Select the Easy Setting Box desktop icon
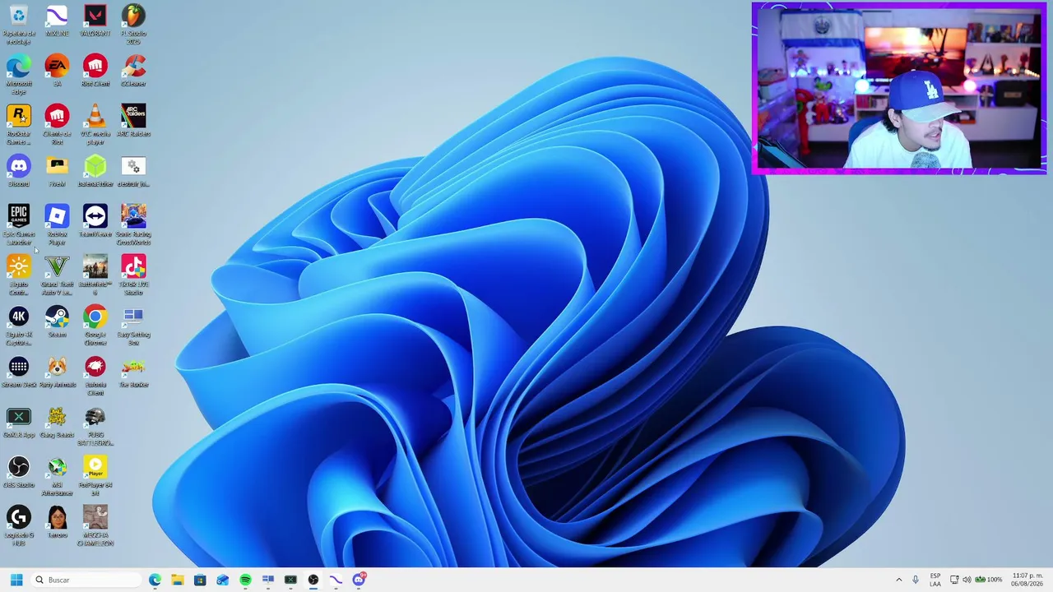1053x592 pixels. pos(133,326)
